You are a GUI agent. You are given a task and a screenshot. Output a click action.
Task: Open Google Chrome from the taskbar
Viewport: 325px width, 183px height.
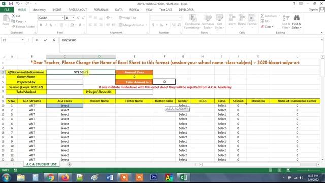(50, 177)
